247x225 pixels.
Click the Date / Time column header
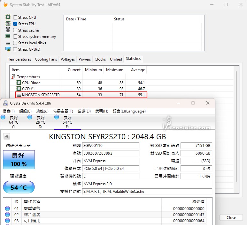88,19
